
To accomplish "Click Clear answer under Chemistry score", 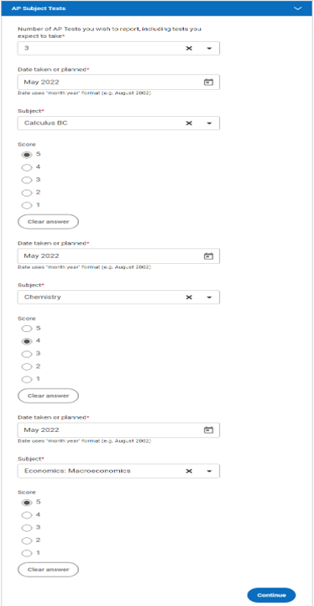I will (49, 396).
